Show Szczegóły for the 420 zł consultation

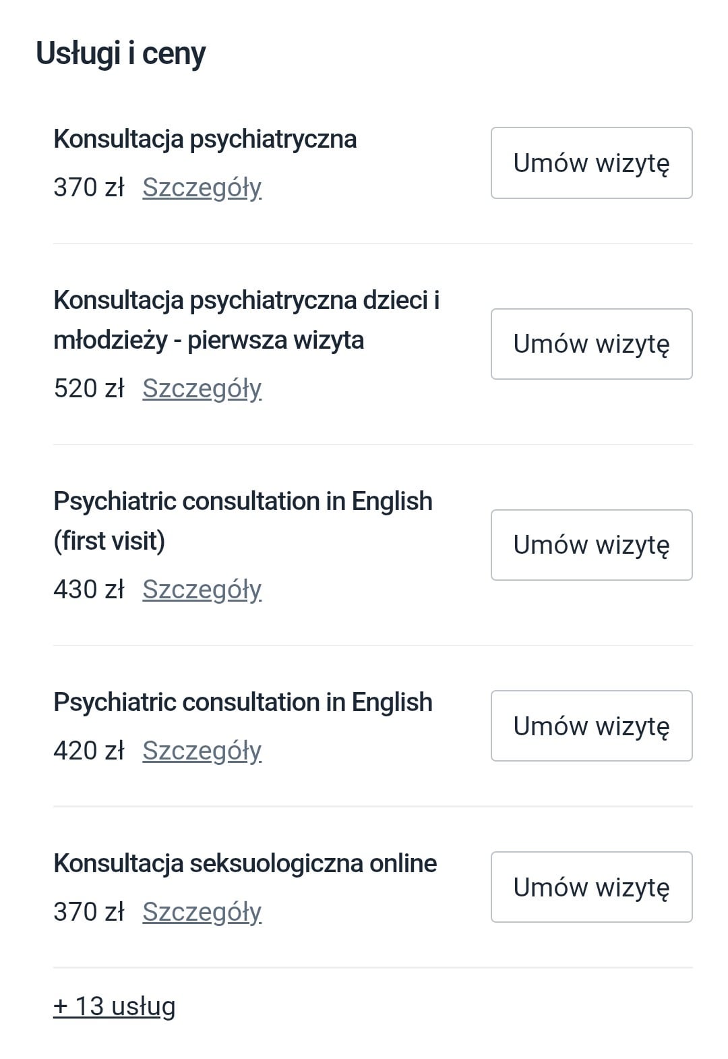coord(202,751)
